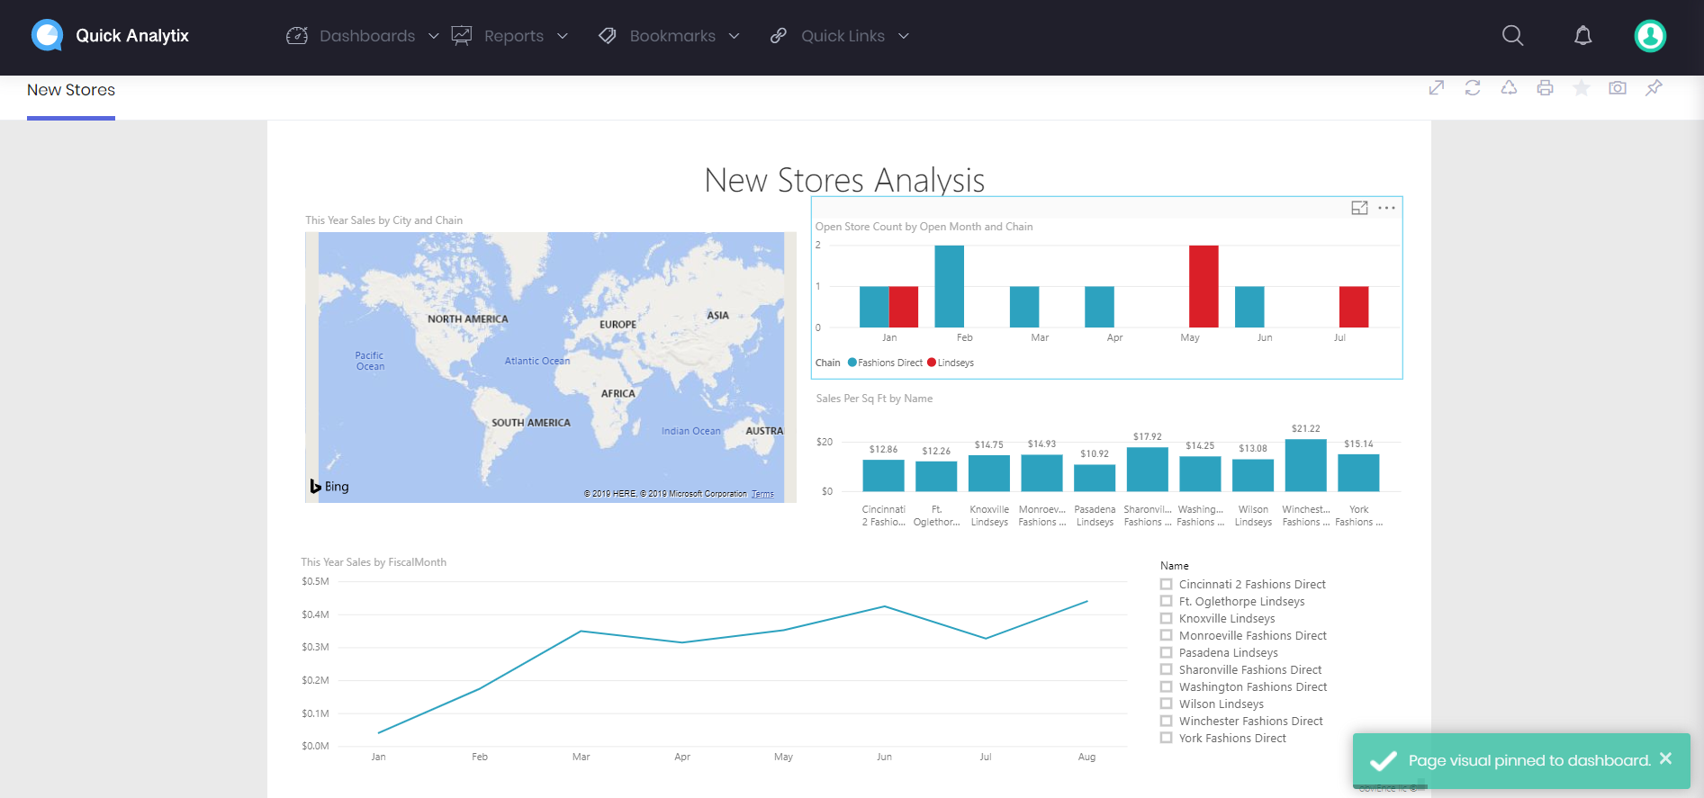
Task: Select the York Fashions Direct checkbox
Action: pyautogui.click(x=1167, y=739)
